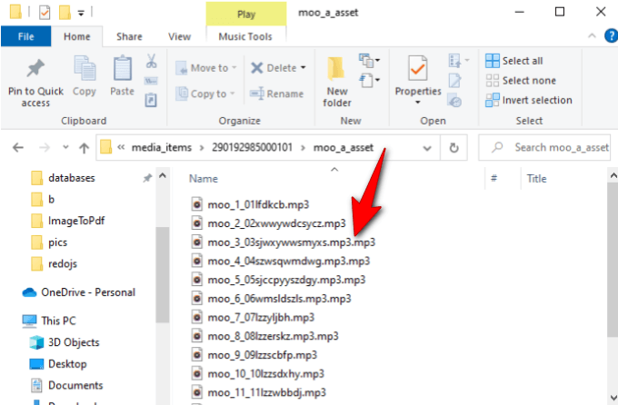Click the Delete button with X

[x=274, y=68]
